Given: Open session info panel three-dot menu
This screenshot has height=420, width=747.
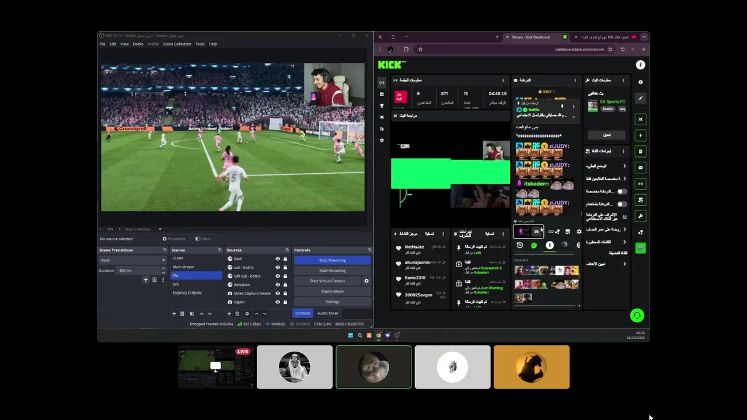Looking at the screenshot, I should point(503,80).
